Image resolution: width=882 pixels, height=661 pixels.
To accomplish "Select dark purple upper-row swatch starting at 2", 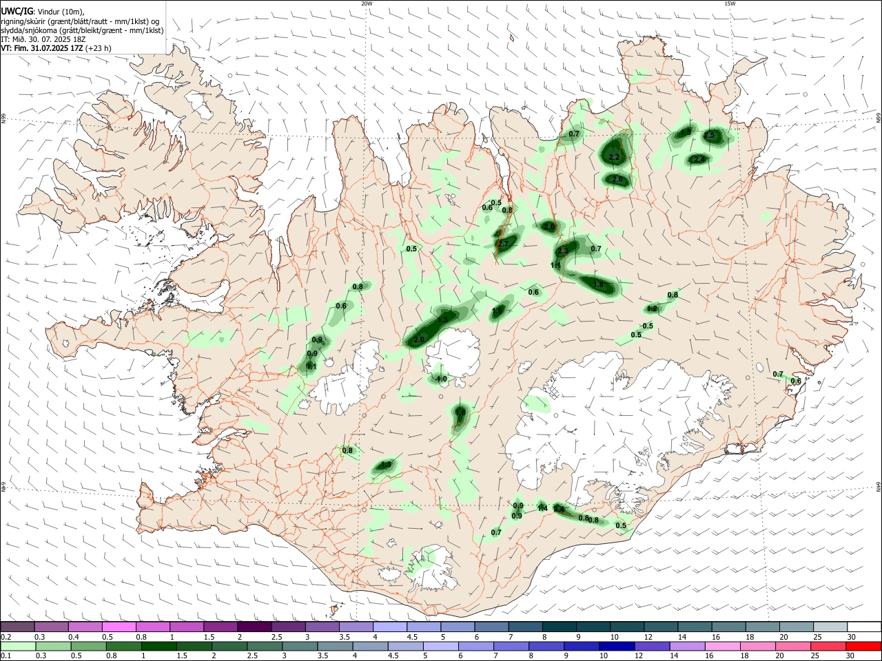I will tap(254, 627).
